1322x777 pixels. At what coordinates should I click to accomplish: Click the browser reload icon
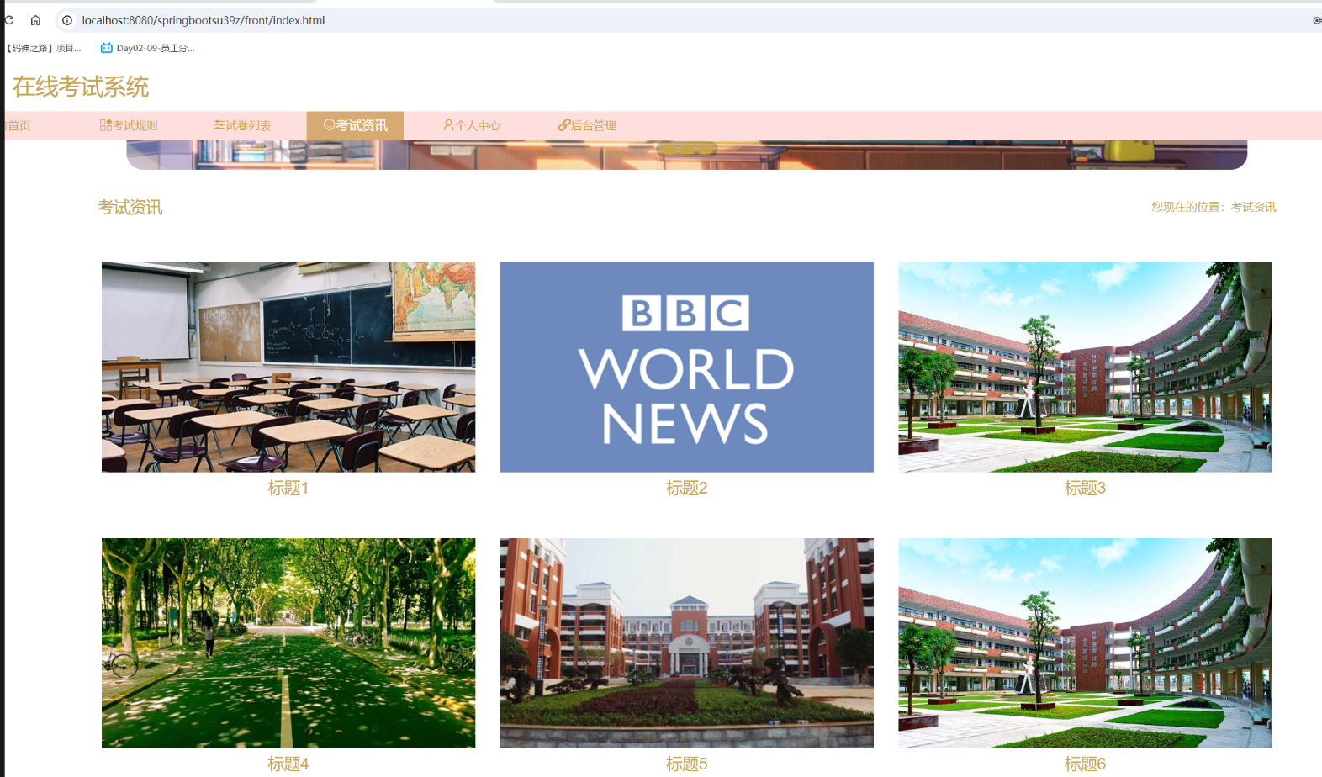click(9, 20)
